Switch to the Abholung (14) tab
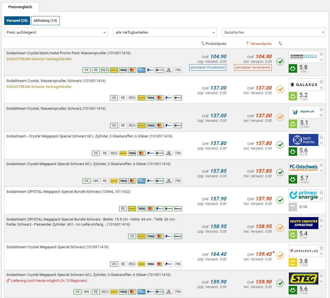 point(45,21)
